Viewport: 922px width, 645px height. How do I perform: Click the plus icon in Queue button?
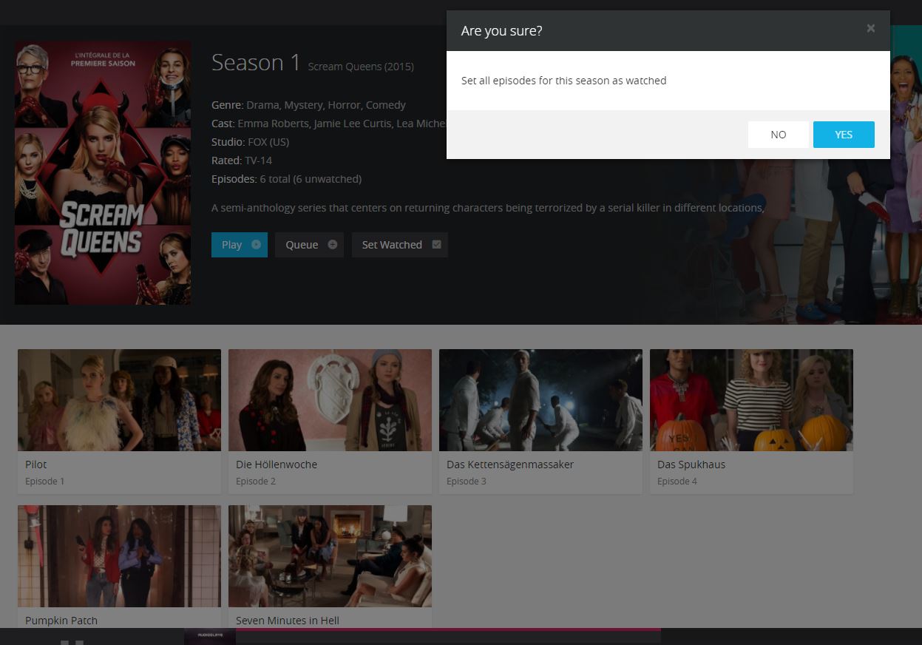tap(333, 245)
